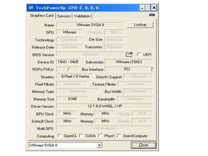
Task: Click the Name field VMware SVGA II
Action: 90,25
